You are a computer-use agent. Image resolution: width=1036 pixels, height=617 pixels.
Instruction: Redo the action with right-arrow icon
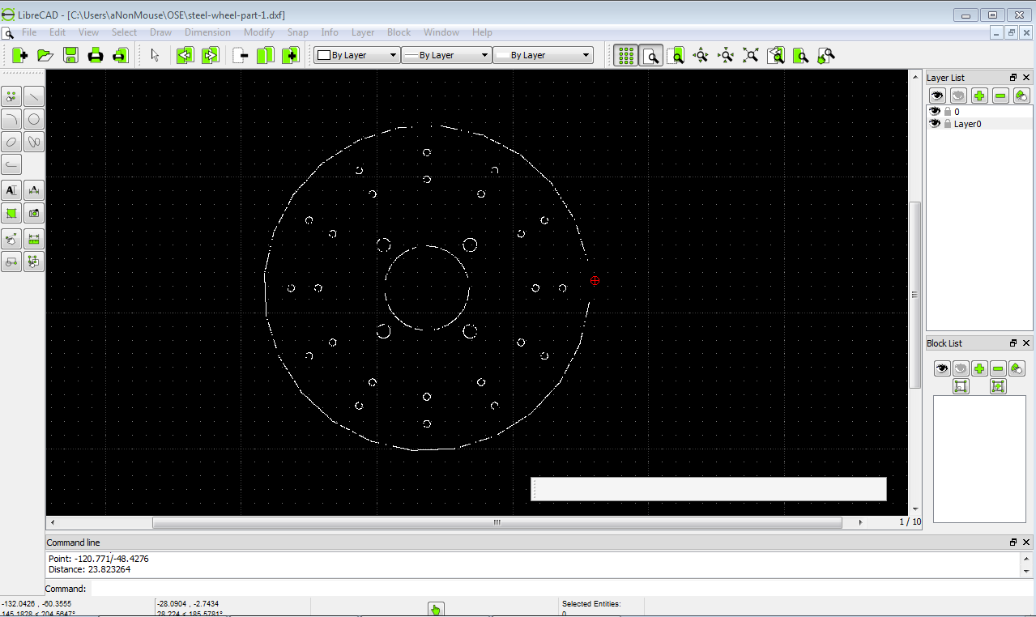pos(210,55)
